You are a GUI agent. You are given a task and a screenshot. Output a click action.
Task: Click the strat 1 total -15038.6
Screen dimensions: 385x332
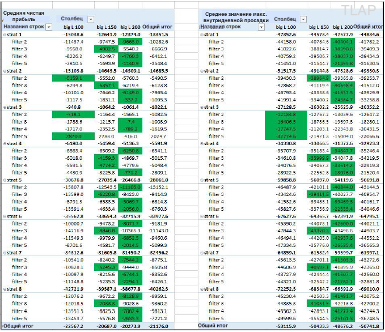tap(73, 35)
